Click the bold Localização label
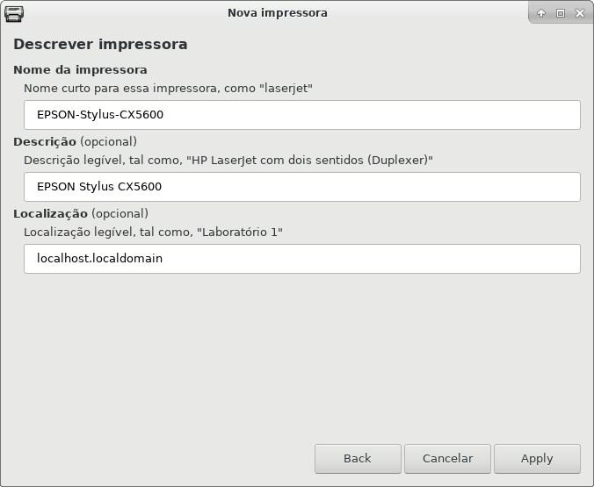The width and height of the screenshot is (594, 487). coord(50,214)
